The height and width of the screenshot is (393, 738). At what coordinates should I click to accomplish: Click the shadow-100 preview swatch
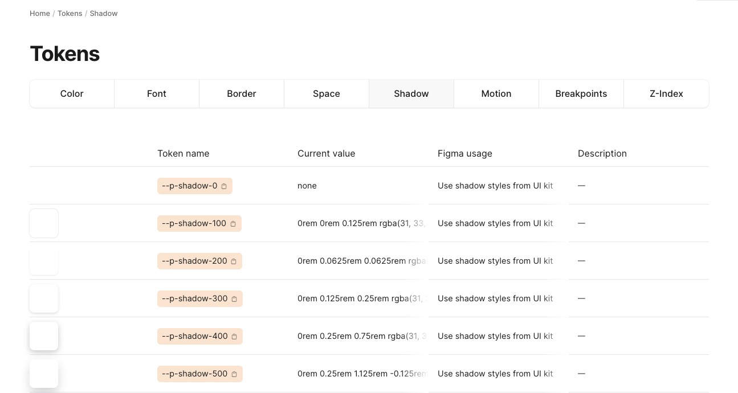43,223
